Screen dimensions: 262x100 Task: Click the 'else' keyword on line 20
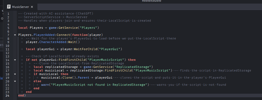(x=37, y=81)
